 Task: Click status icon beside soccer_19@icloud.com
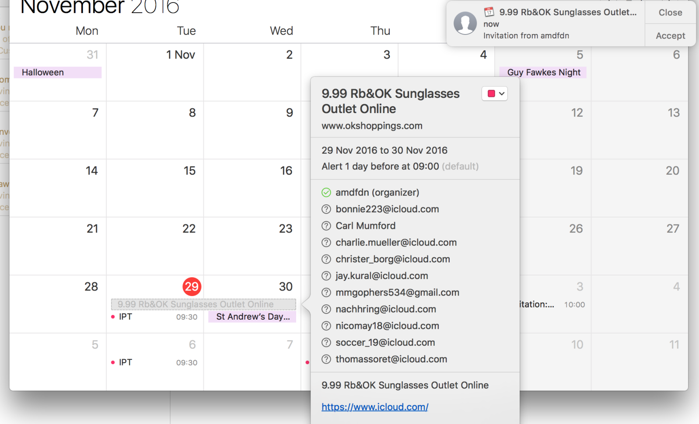(x=326, y=342)
